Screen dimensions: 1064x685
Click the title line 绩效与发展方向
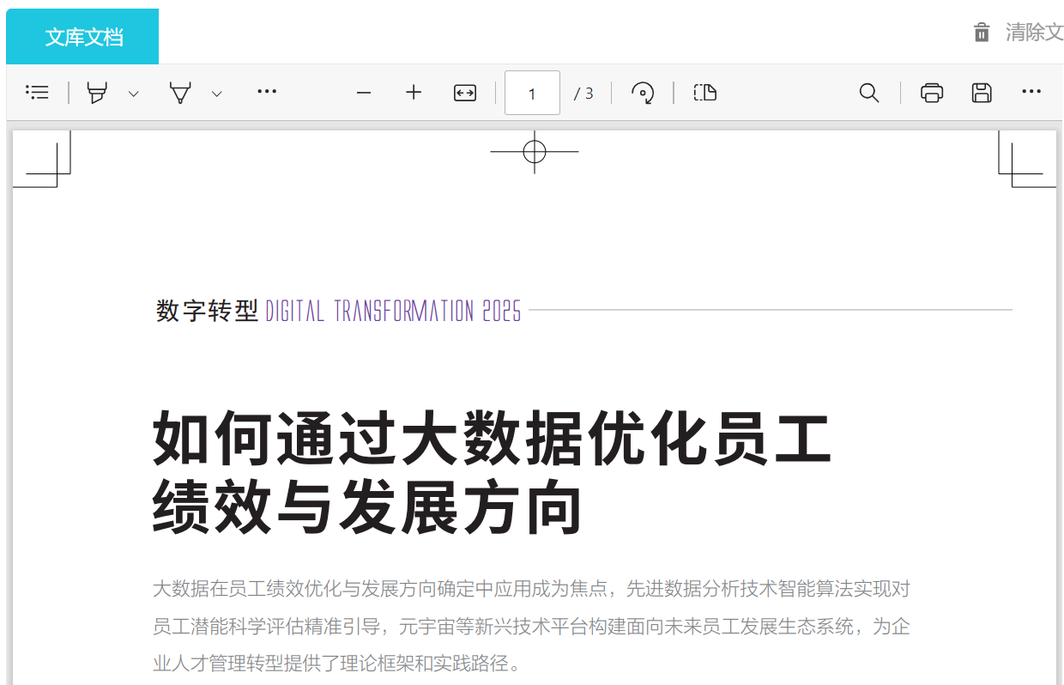367,508
